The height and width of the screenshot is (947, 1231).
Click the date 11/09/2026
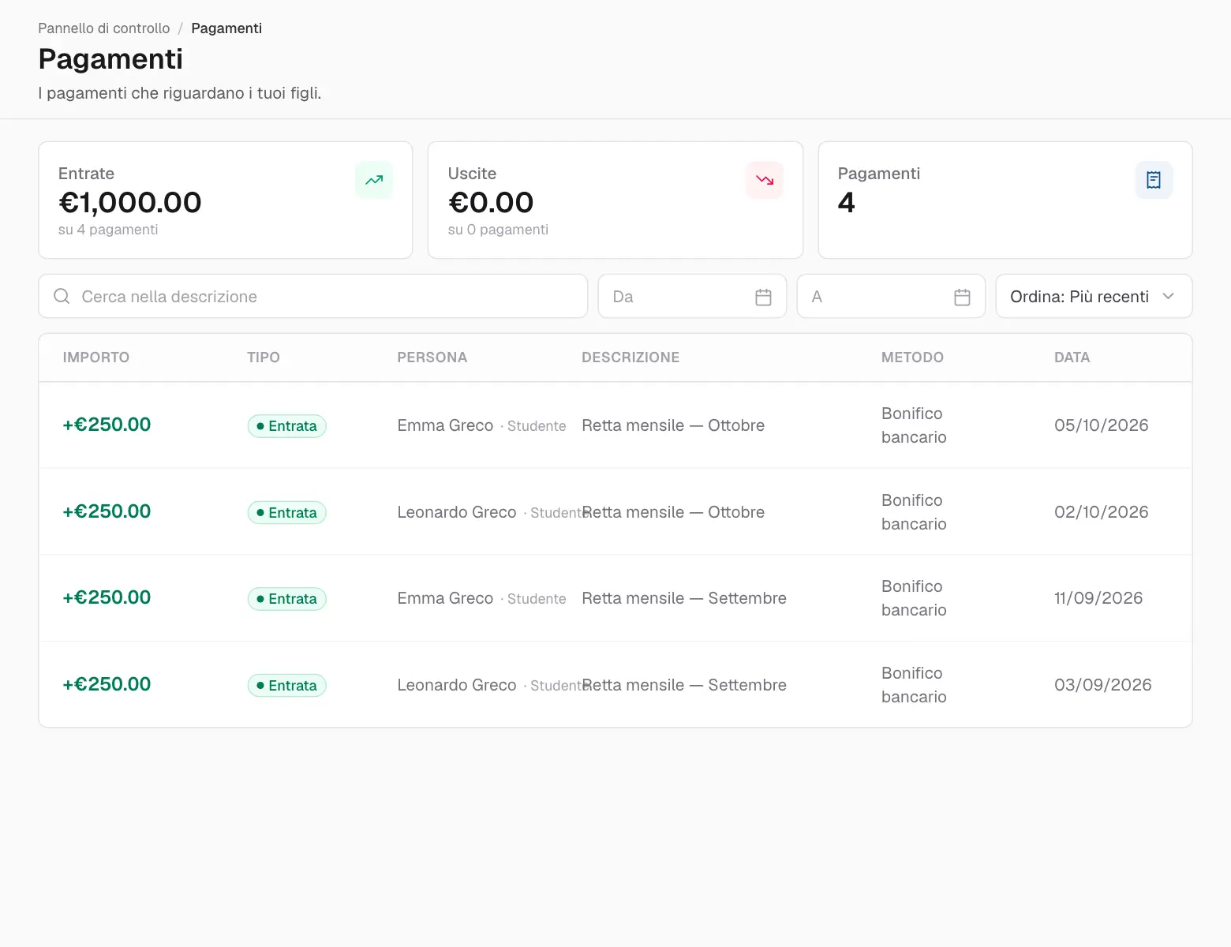pos(1098,598)
